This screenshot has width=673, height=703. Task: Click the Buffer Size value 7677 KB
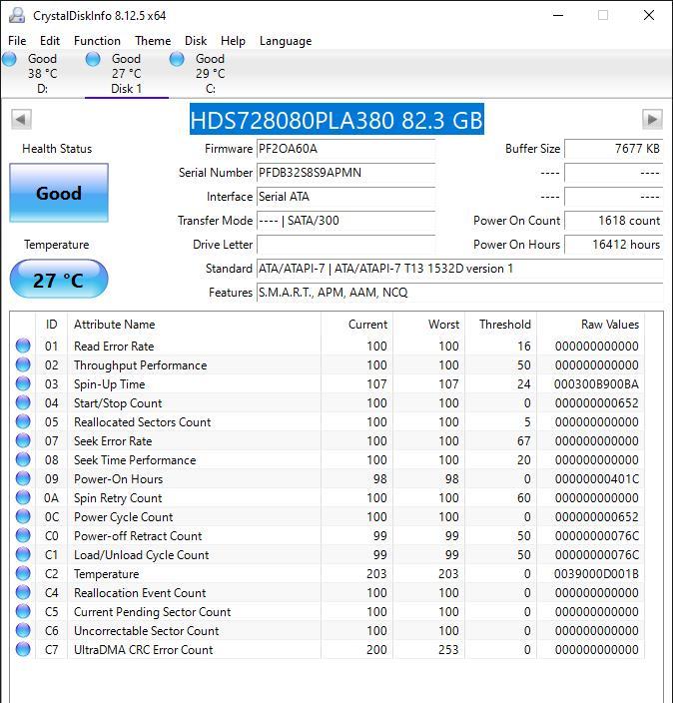613,149
